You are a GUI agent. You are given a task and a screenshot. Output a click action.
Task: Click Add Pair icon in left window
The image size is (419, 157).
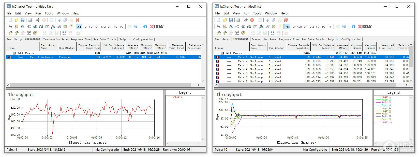tap(10, 27)
